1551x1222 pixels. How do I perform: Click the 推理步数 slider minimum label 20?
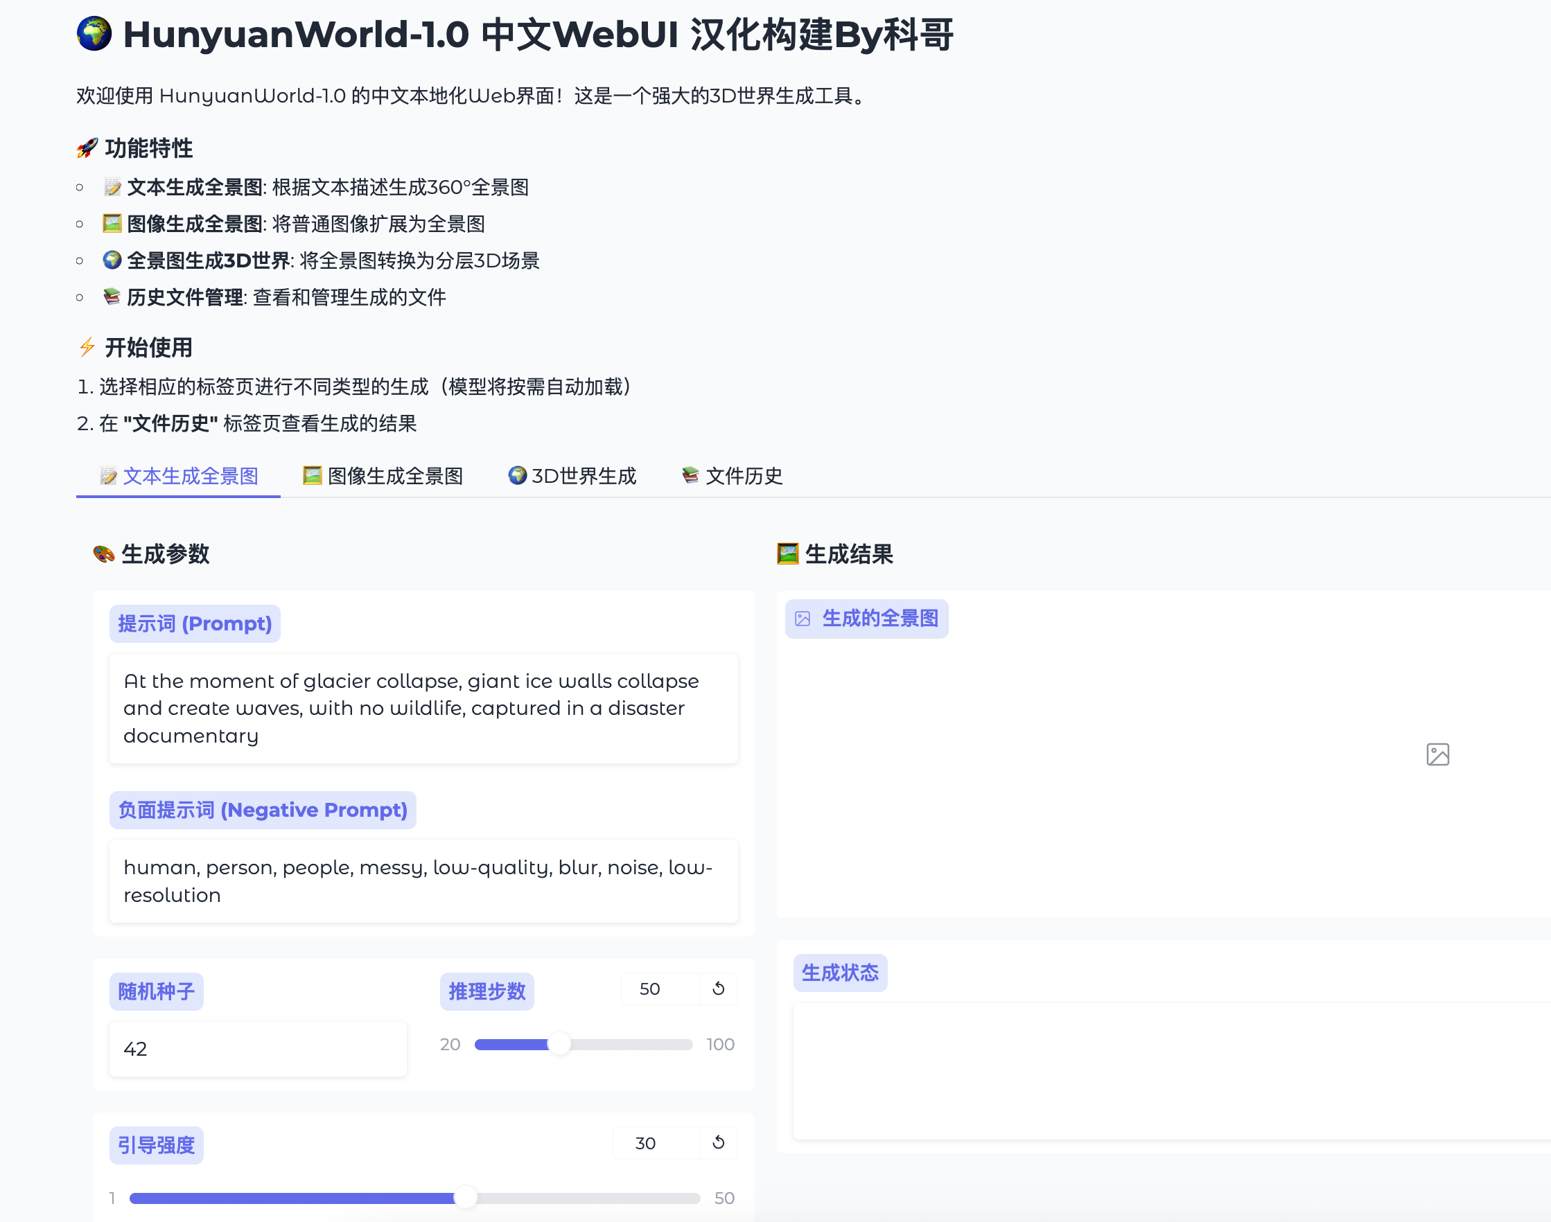coord(450,1045)
